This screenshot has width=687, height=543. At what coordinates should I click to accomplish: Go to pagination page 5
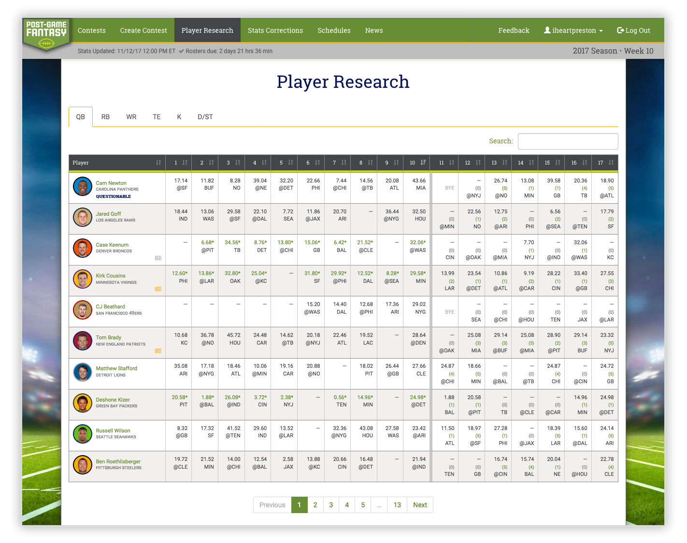(x=363, y=505)
